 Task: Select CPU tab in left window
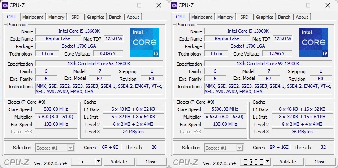[11, 17]
